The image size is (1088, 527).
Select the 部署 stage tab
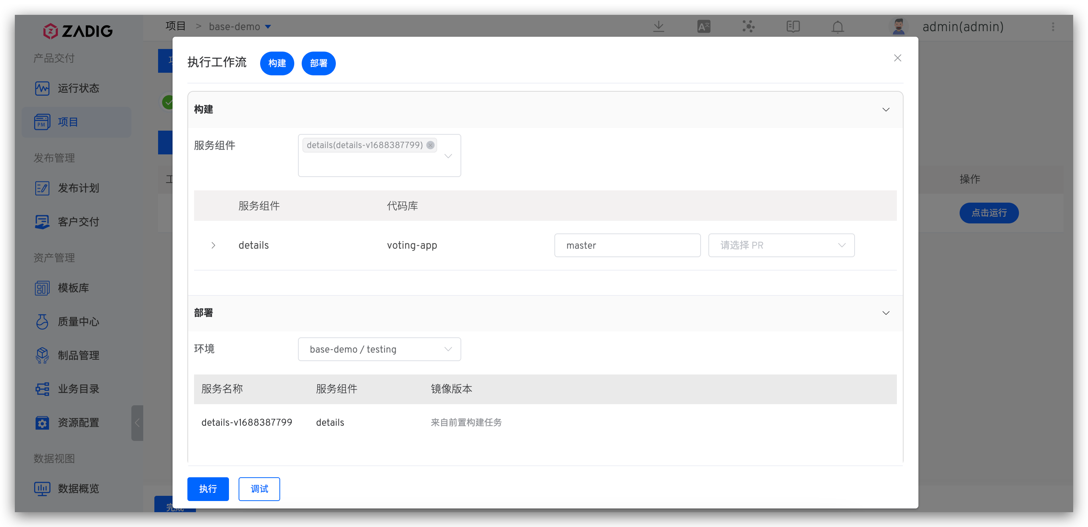point(318,63)
